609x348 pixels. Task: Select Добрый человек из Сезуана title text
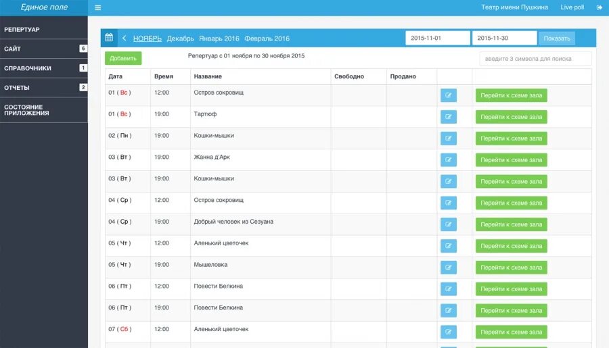point(233,222)
